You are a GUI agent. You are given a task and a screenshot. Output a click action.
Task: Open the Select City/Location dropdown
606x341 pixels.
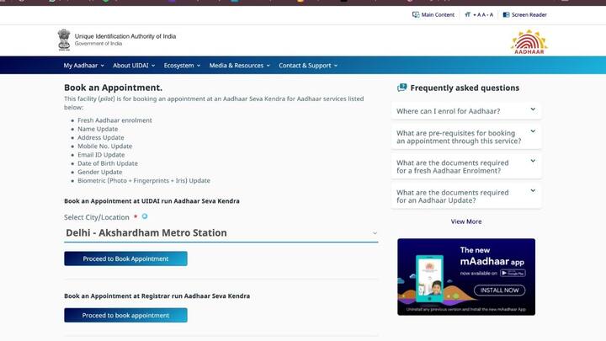point(221,233)
